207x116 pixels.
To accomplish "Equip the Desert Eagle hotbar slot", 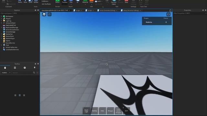I will pyautogui.click(x=86, y=111).
